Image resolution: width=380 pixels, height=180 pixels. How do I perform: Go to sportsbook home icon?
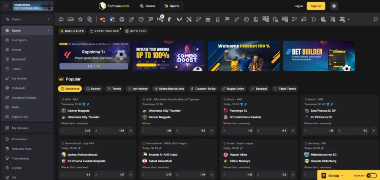coord(61,19)
